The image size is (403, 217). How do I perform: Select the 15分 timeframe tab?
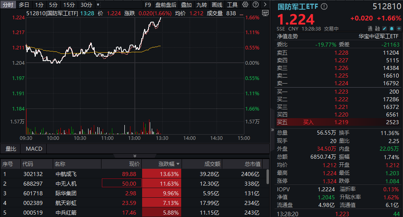point(69,5)
